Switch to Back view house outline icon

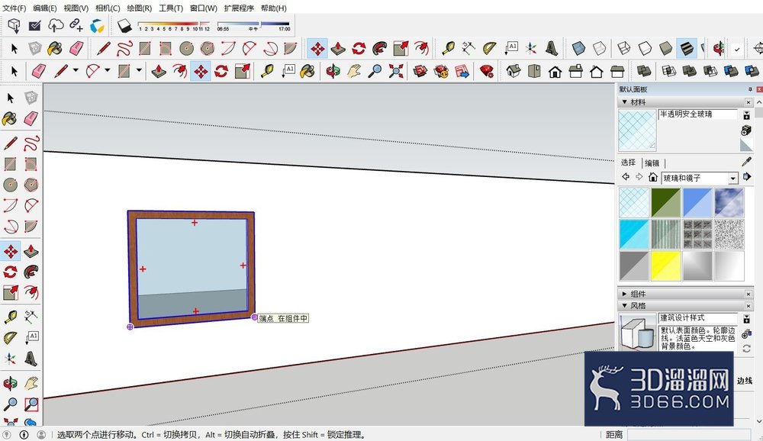(597, 72)
